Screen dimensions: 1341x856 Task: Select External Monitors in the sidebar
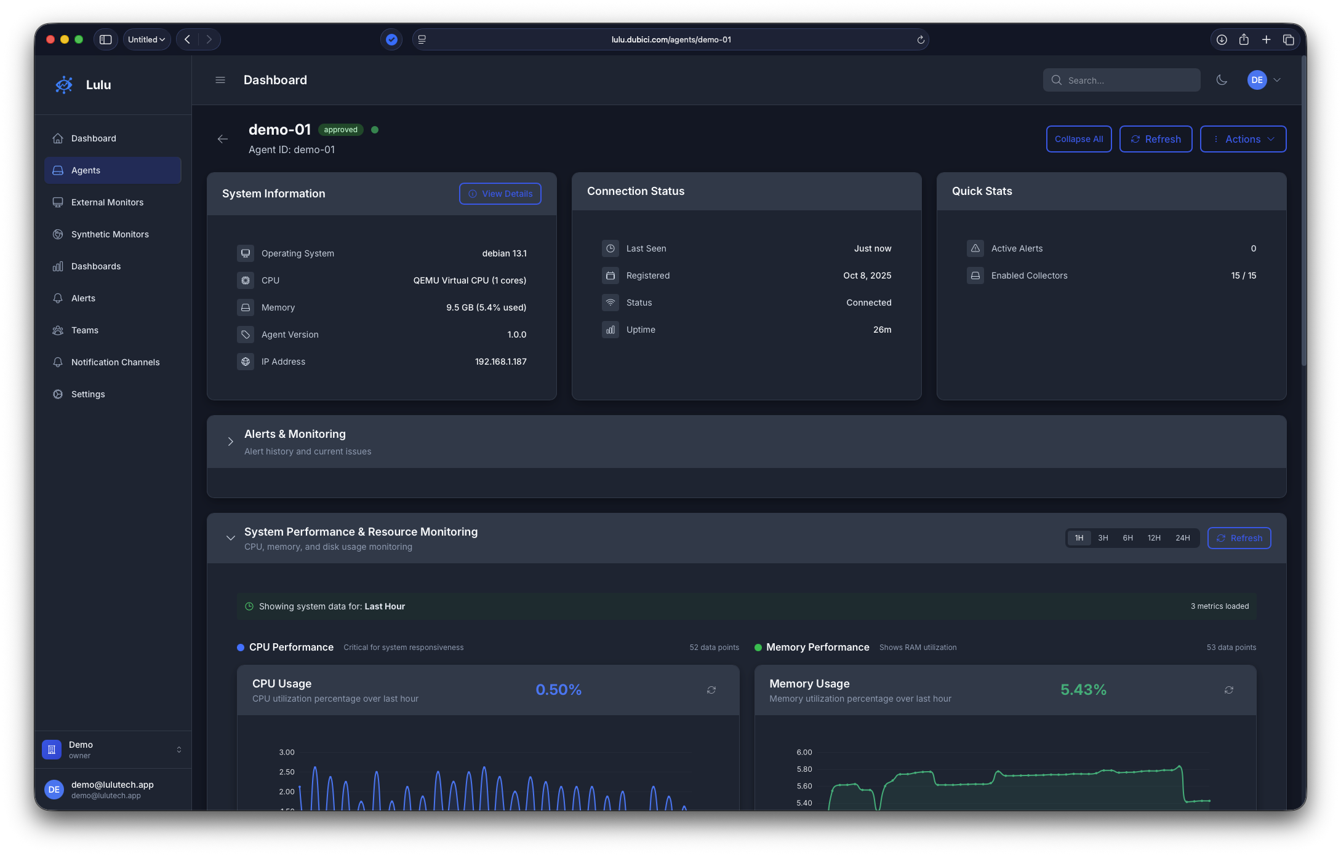tap(106, 202)
